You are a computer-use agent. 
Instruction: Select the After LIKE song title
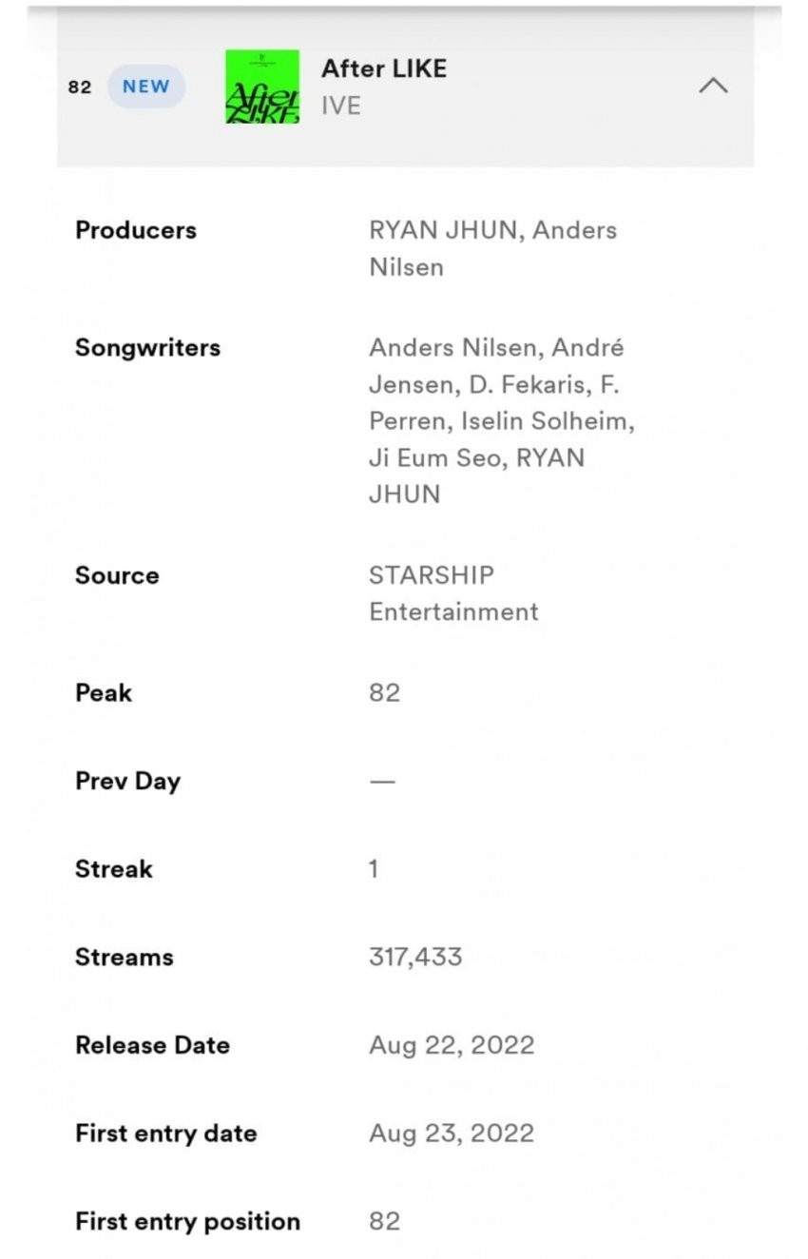384,68
